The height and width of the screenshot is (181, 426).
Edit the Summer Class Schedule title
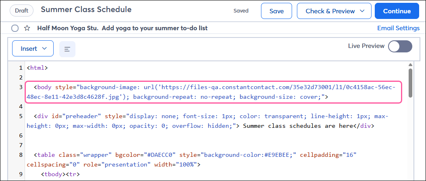pyautogui.click(x=86, y=10)
